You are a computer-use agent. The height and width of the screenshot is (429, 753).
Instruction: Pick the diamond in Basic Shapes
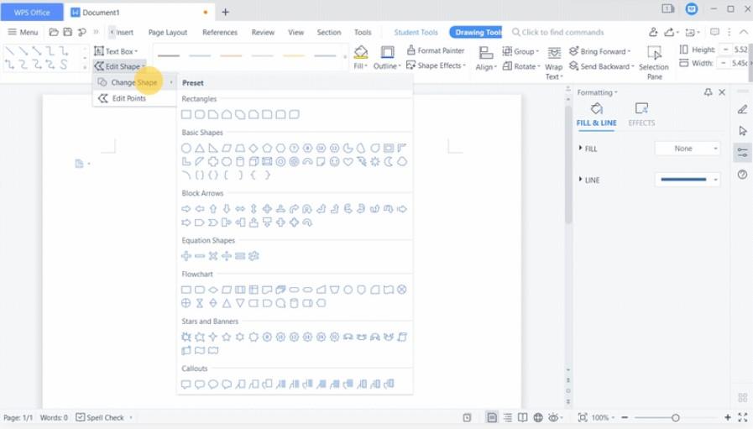[254, 148]
